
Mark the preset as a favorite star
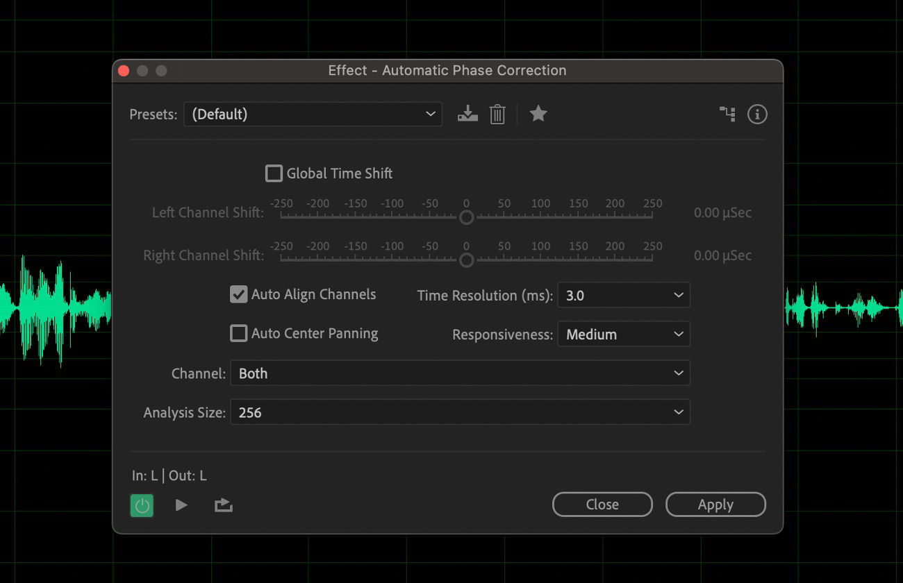538,114
